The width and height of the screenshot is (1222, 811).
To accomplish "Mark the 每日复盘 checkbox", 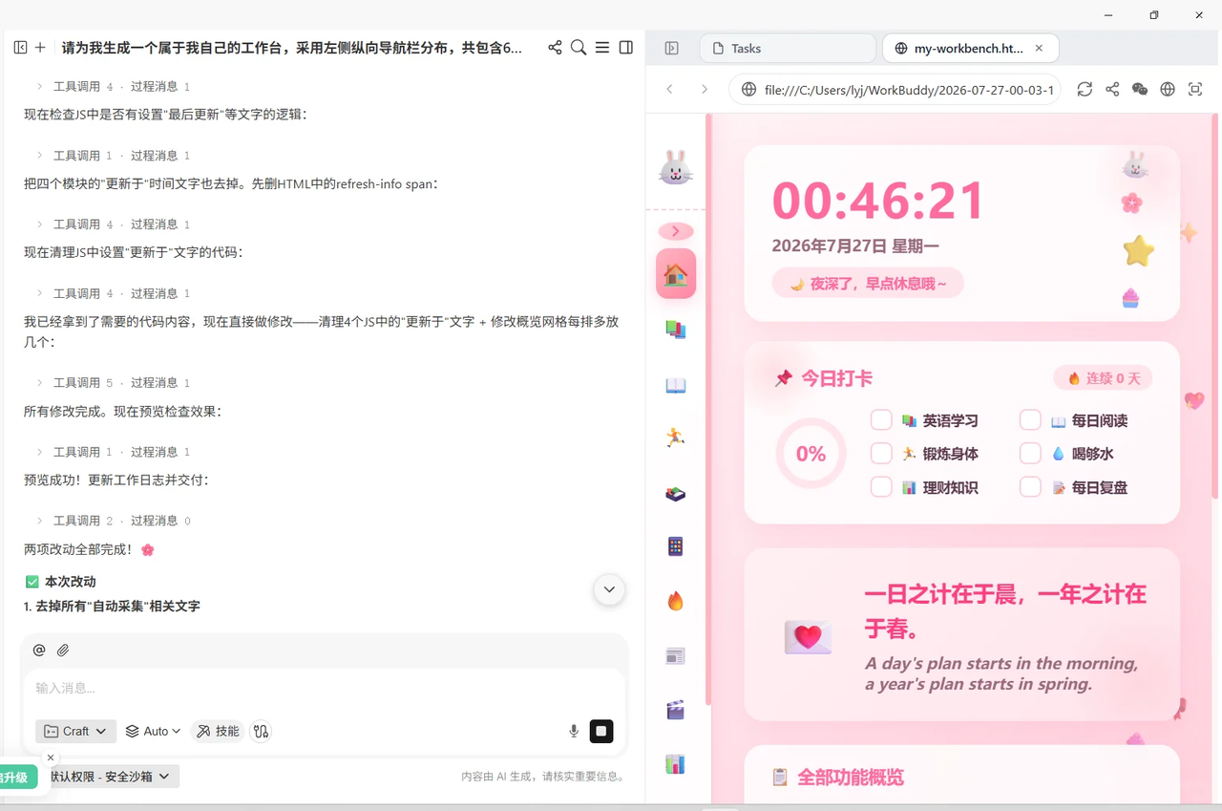I will (1030, 487).
